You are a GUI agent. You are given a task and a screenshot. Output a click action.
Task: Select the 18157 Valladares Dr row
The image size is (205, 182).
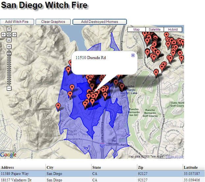102,180
